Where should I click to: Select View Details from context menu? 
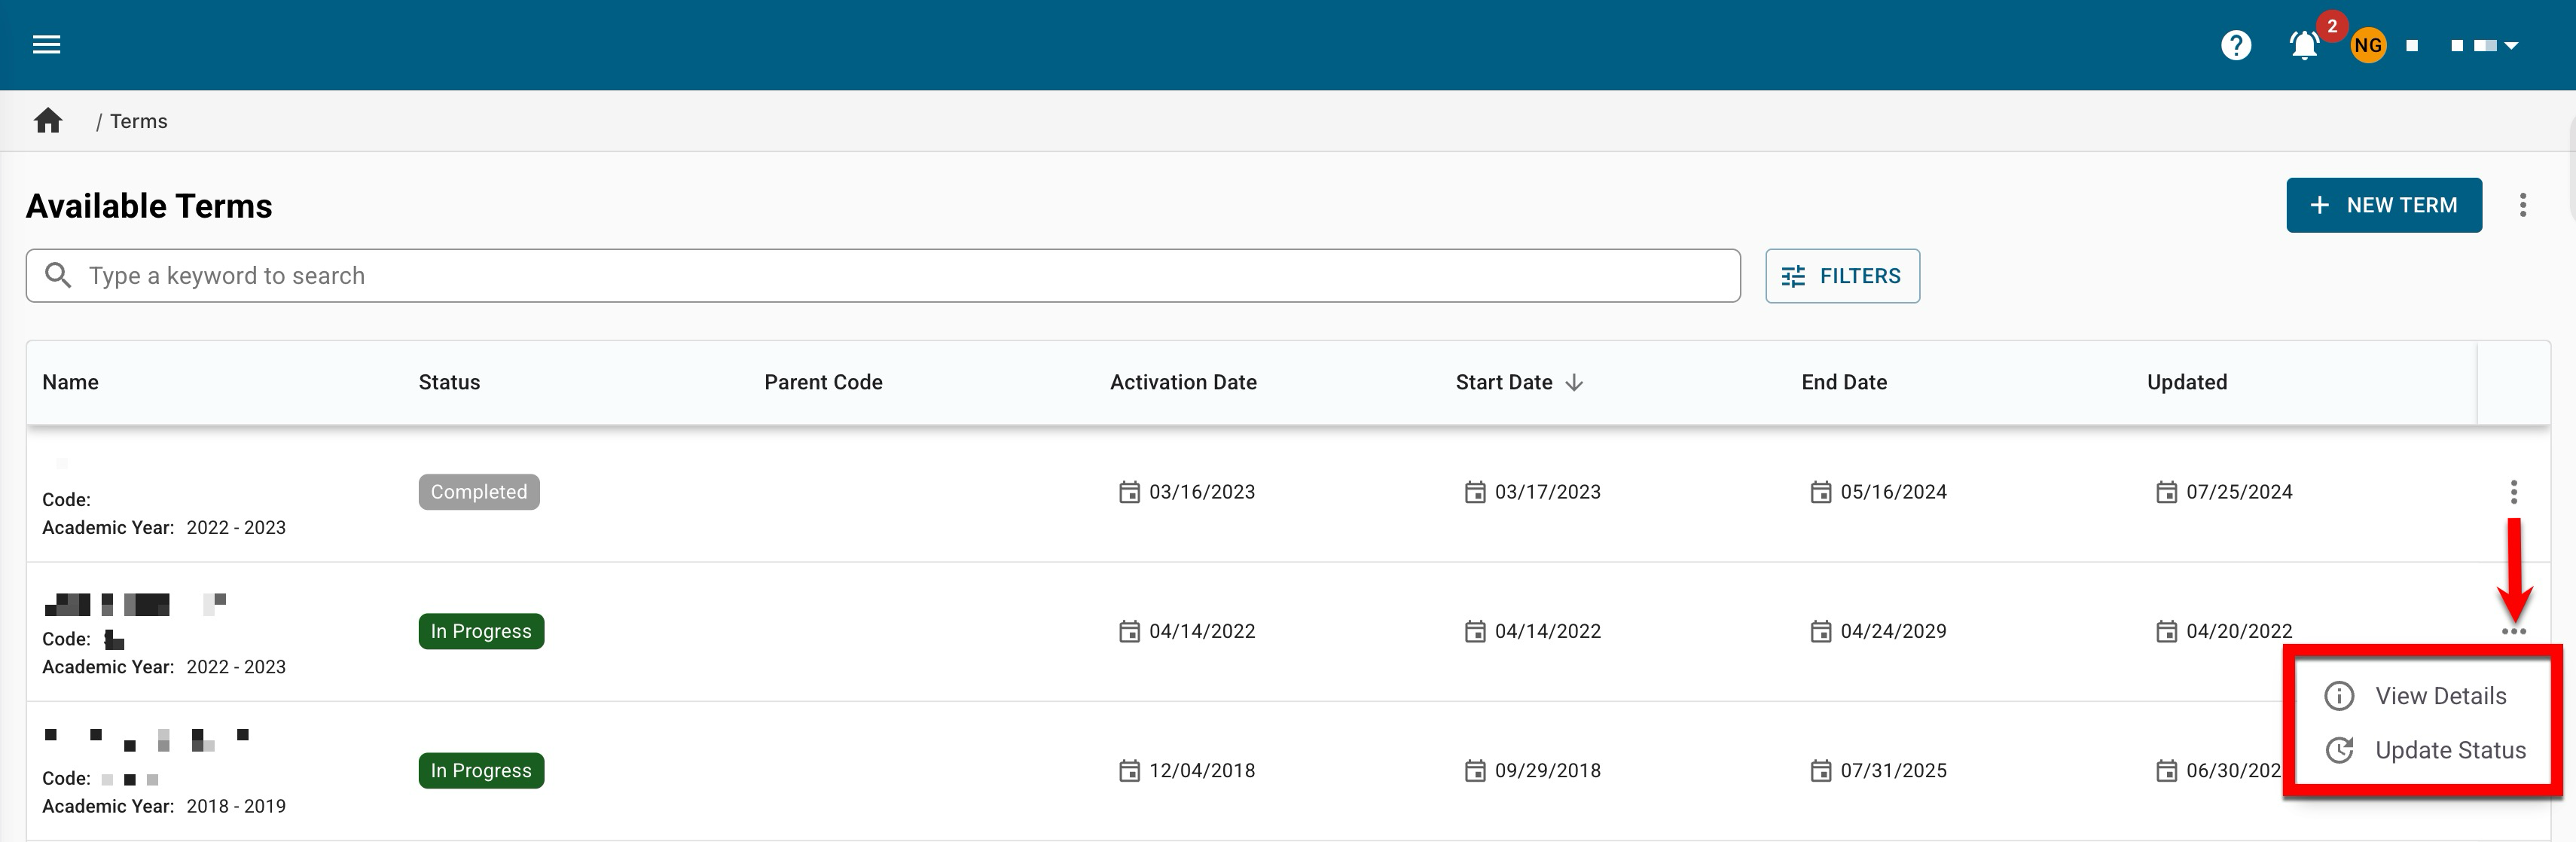pos(2440,696)
